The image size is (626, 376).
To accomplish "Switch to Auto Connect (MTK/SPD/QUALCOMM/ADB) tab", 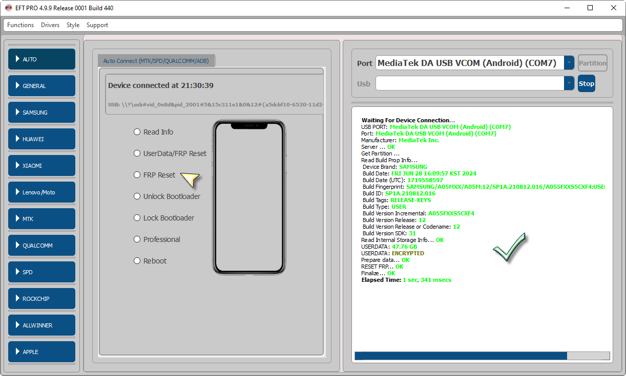I will point(157,60).
